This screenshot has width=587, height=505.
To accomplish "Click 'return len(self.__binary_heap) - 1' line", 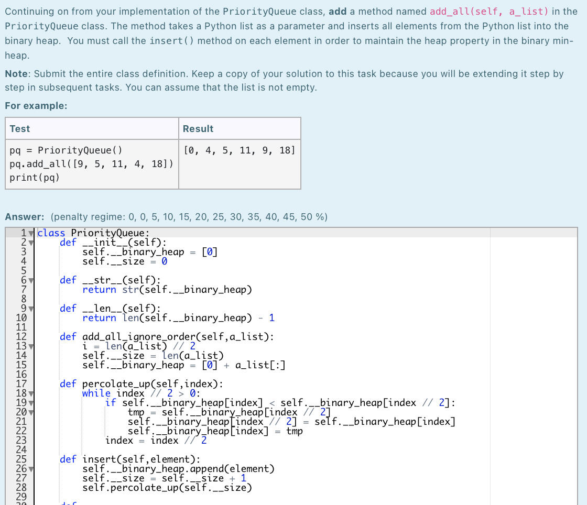I will (x=178, y=317).
